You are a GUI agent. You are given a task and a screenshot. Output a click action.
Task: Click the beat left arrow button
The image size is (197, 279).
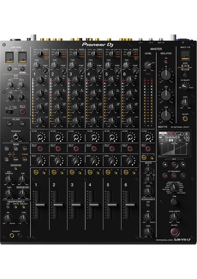(x=165, y=165)
